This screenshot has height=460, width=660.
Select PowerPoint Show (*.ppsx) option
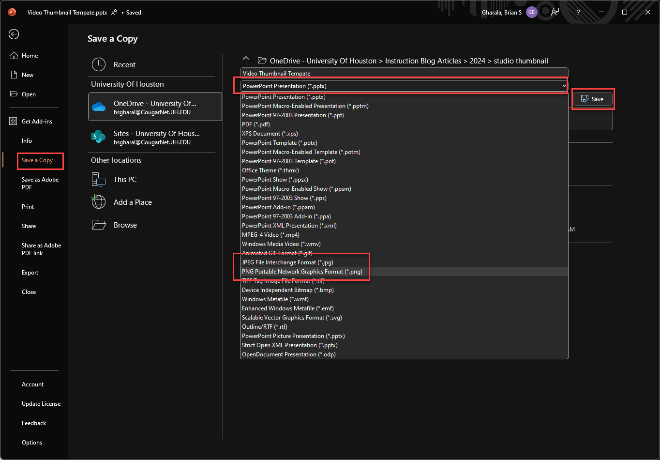(x=404, y=180)
